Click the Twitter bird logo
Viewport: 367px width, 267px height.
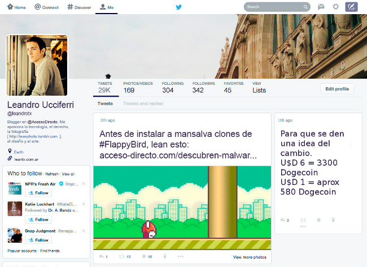coord(179,7)
